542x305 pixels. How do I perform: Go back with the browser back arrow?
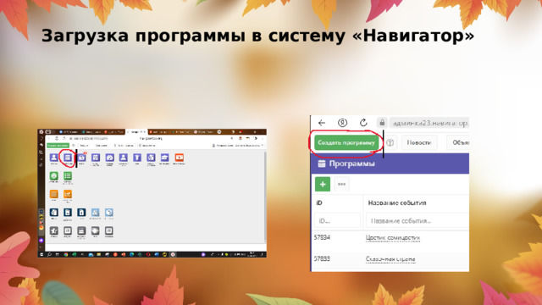point(322,123)
